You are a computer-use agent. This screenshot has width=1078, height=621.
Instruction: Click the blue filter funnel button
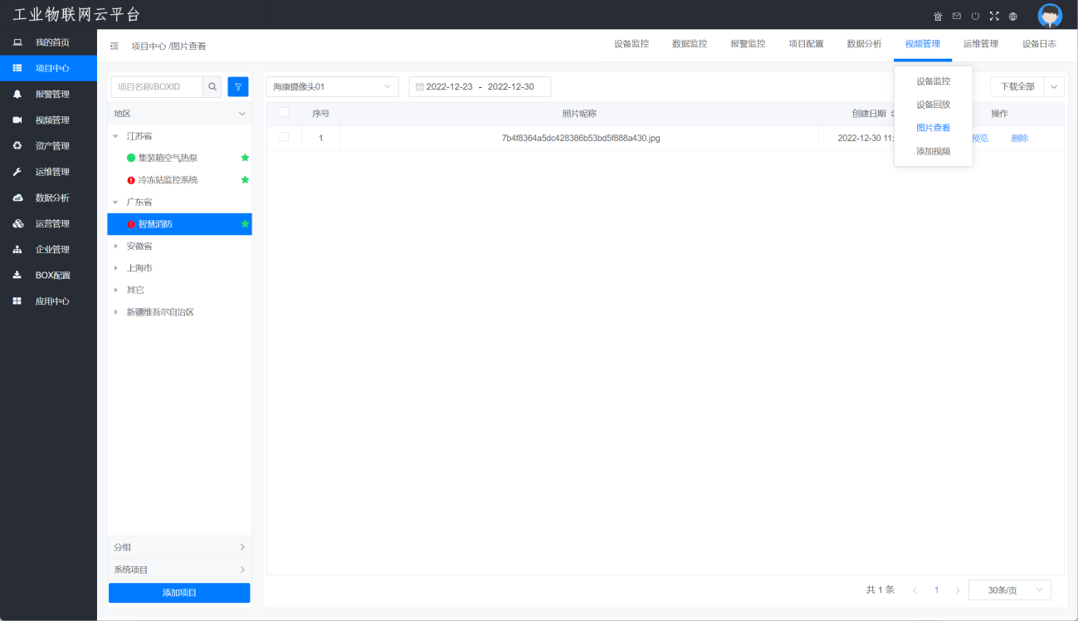(x=238, y=86)
